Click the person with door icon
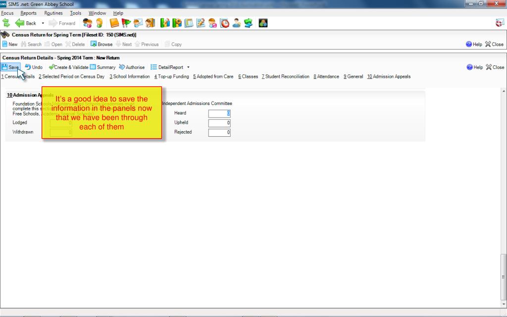 point(150,23)
